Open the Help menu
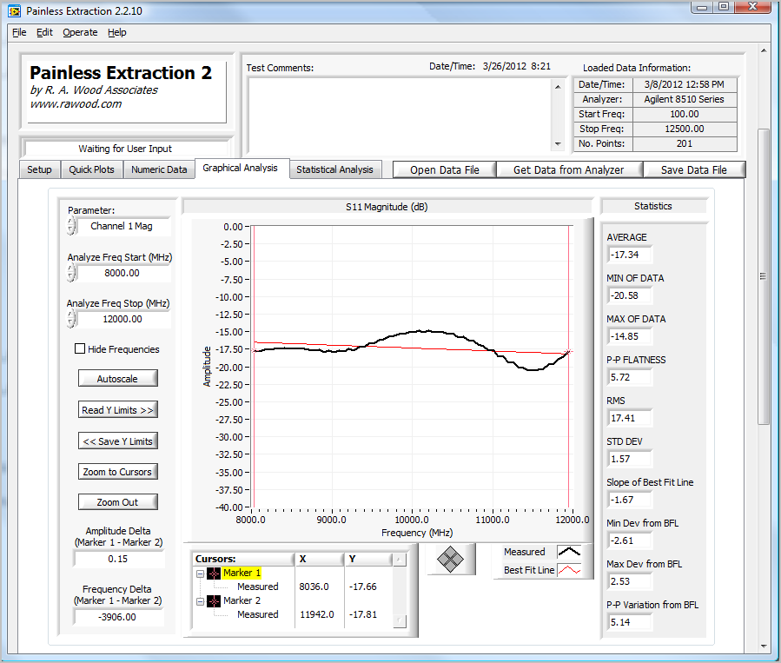 [x=117, y=32]
